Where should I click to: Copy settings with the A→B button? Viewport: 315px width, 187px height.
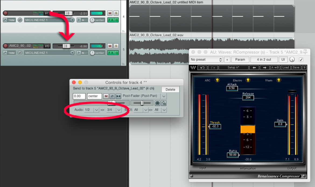pyautogui.click(x=275, y=68)
